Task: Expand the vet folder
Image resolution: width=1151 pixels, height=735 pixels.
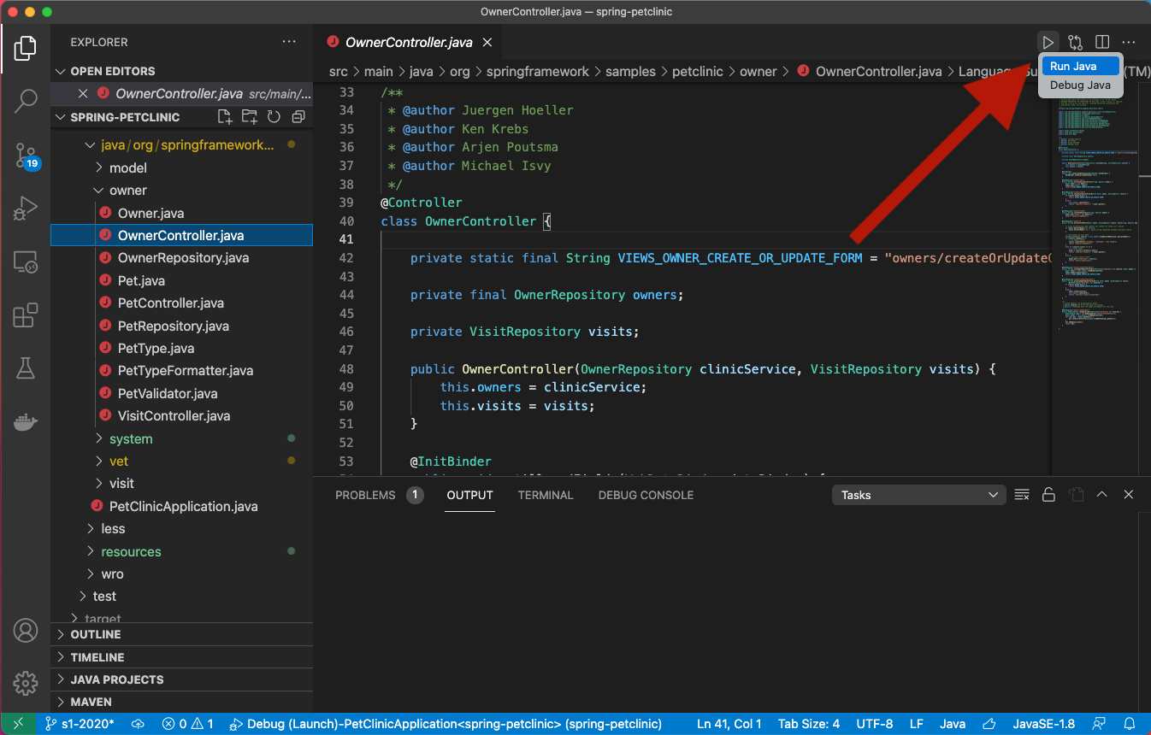Action: click(119, 462)
